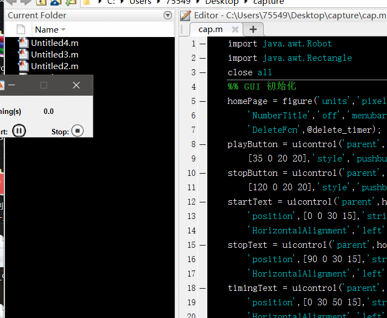Switch to the cap.m editor tab
Image resolution: width=387 pixels, height=318 pixels.
click(x=211, y=29)
